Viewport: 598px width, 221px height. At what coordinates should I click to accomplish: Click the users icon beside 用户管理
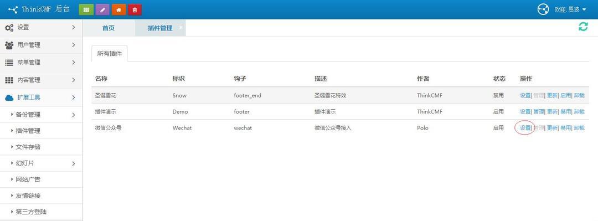pyautogui.click(x=9, y=45)
